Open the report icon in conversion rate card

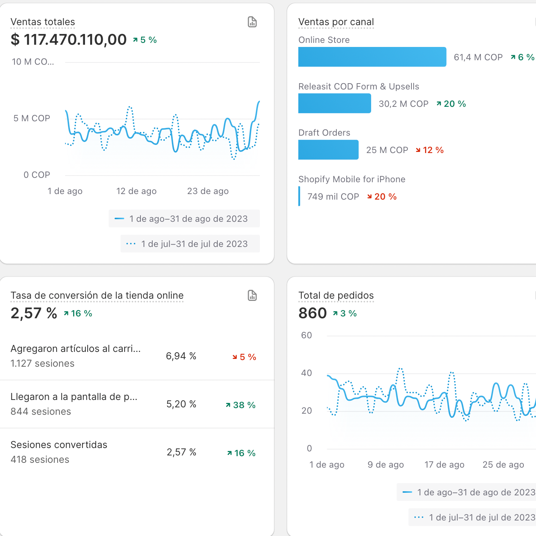(252, 296)
